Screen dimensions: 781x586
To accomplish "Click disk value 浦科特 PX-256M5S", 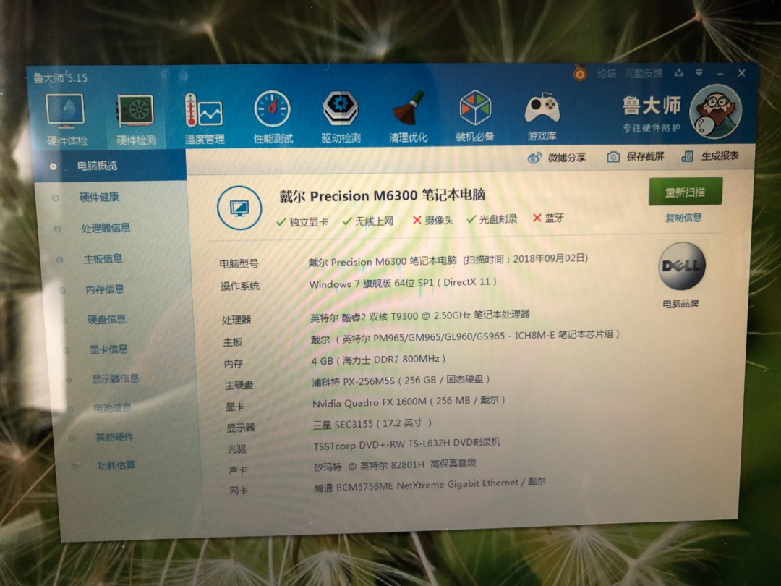I will [x=401, y=381].
